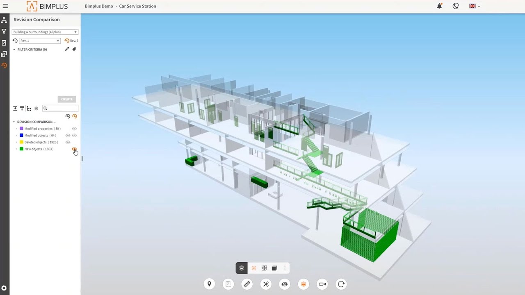This screenshot has height=295, width=525.
Task: Open the language flag dropdown
Action: pos(474,6)
